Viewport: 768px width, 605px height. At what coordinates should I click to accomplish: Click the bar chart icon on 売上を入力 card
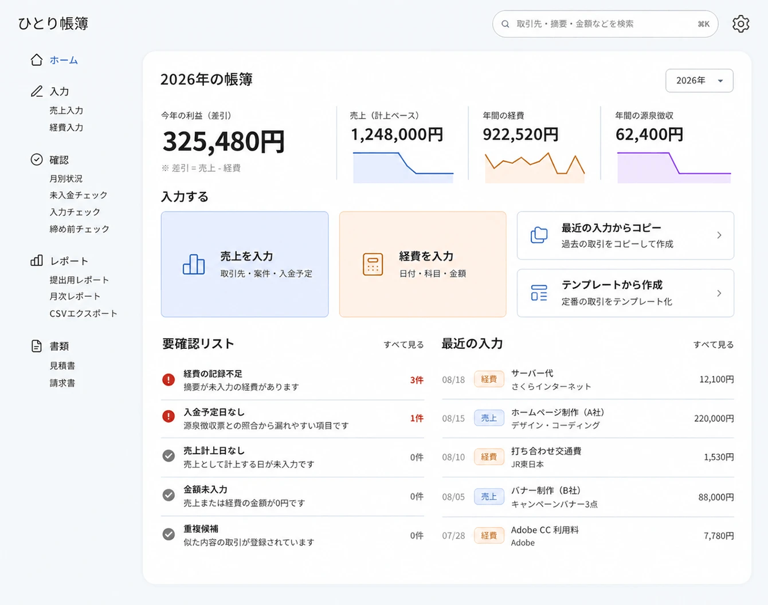click(x=194, y=264)
